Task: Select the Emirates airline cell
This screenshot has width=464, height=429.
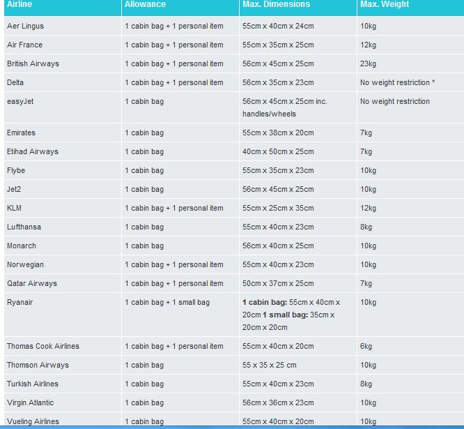Action: 63,133
